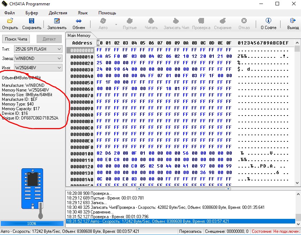Click the Детект button
The height and width of the screenshot is (235, 301).
pyautogui.click(x=49, y=39)
